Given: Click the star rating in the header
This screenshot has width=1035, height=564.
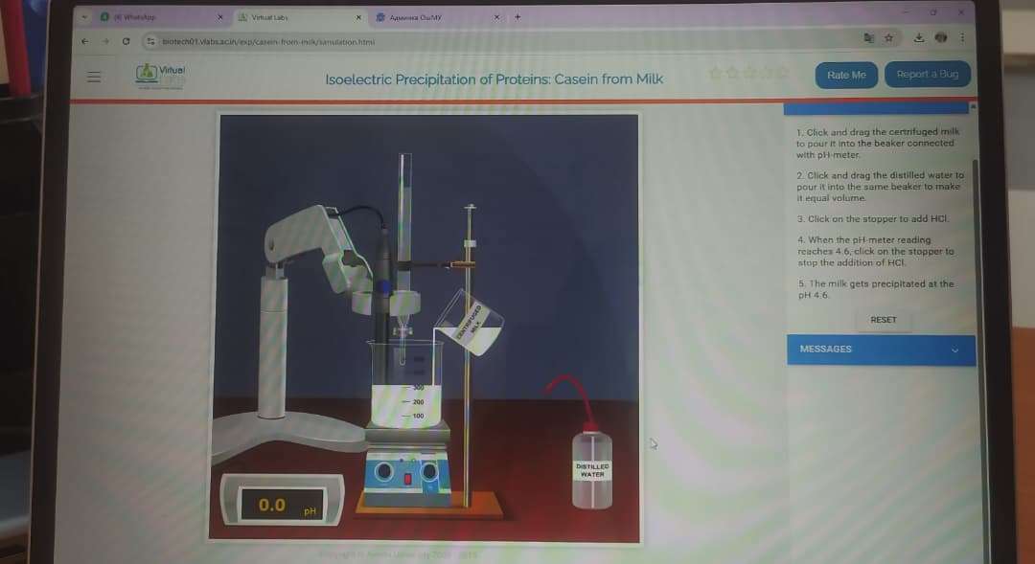Looking at the screenshot, I should click(x=748, y=74).
